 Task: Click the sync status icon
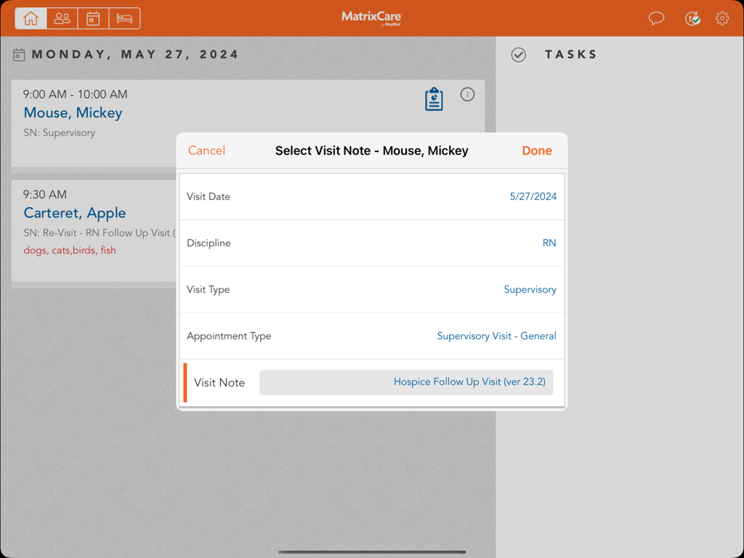pyautogui.click(x=692, y=18)
